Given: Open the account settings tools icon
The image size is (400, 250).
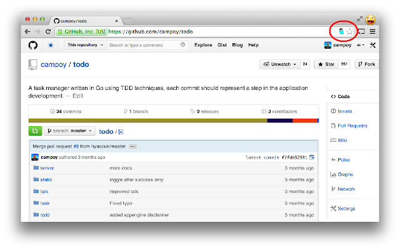Looking at the screenshot, I should (372, 45).
